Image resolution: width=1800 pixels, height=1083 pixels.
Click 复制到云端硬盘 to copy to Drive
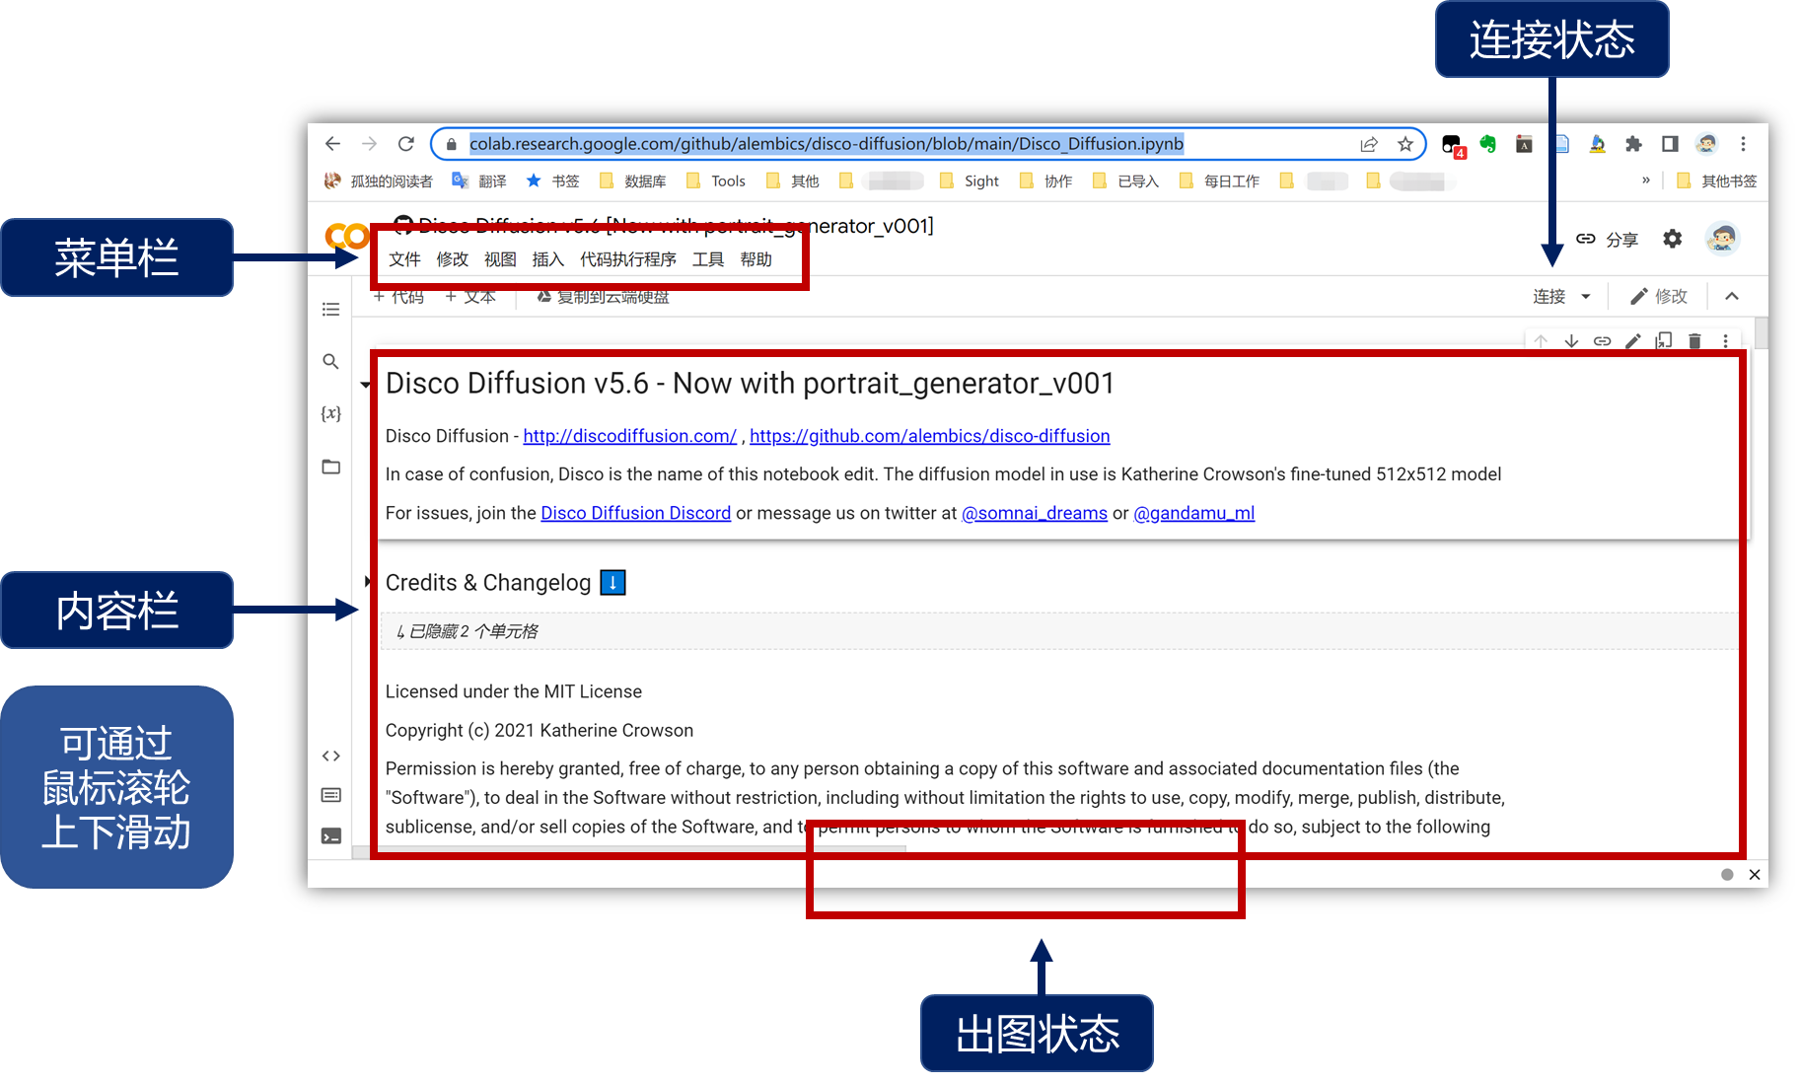pyautogui.click(x=603, y=297)
